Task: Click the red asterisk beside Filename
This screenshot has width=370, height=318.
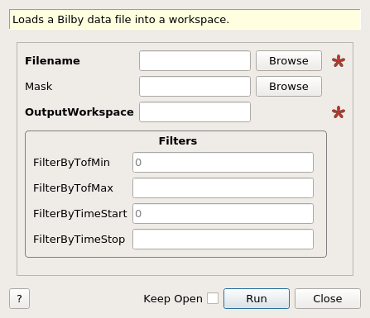Action: point(339,61)
